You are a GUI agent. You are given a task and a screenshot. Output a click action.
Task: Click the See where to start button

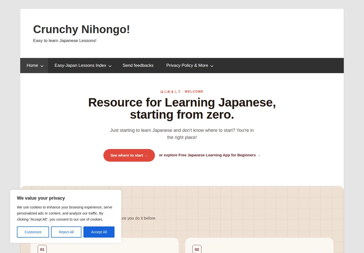(129, 155)
